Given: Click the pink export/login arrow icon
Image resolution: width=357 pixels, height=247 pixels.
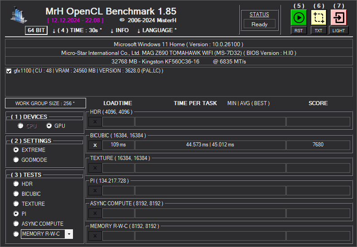Looking at the screenshot, I should click(x=338, y=18).
